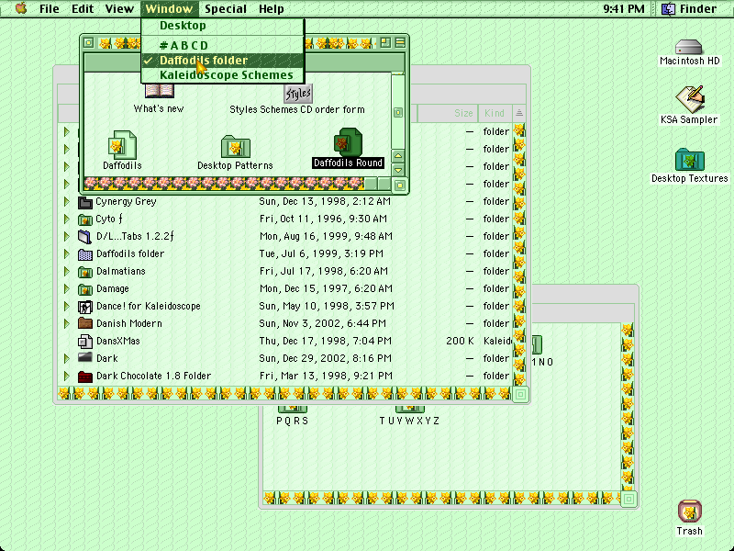Screen dimensions: 734x551
Task: Select the T U V W X Y Z folder
Action: pos(409,409)
